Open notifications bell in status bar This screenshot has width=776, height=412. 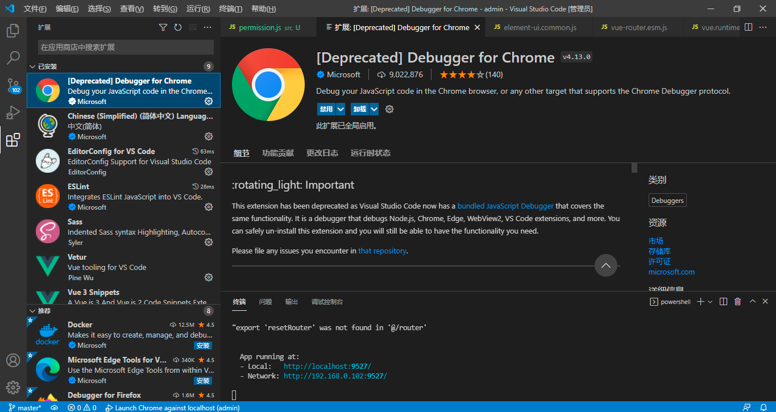pyautogui.click(x=764, y=407)
